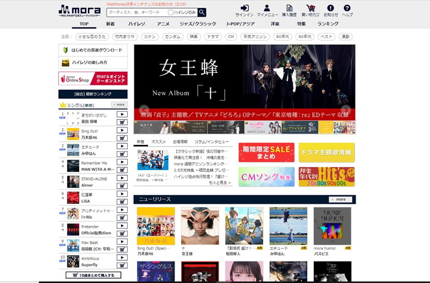Play preview of Ambitious
This screenshot has width=430, height=283.
[122, 257]
